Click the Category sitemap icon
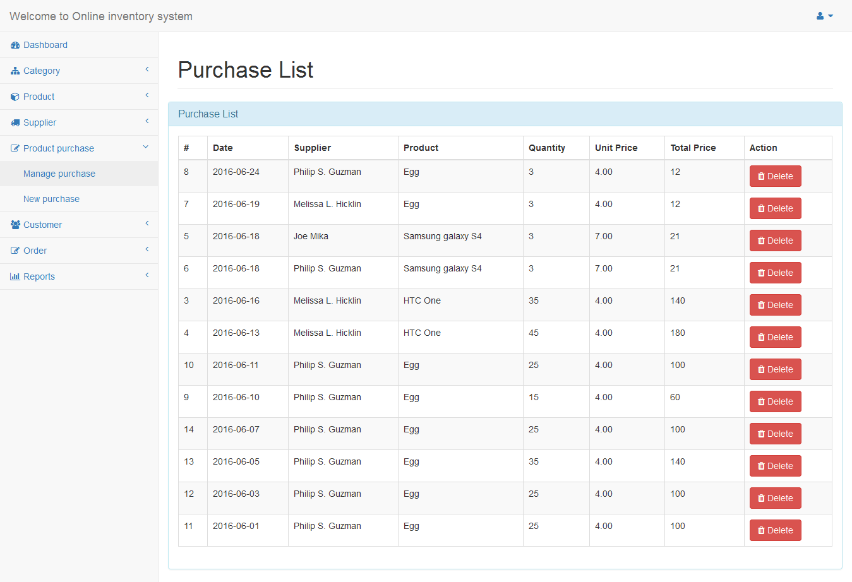 click(x=15, y=71)
